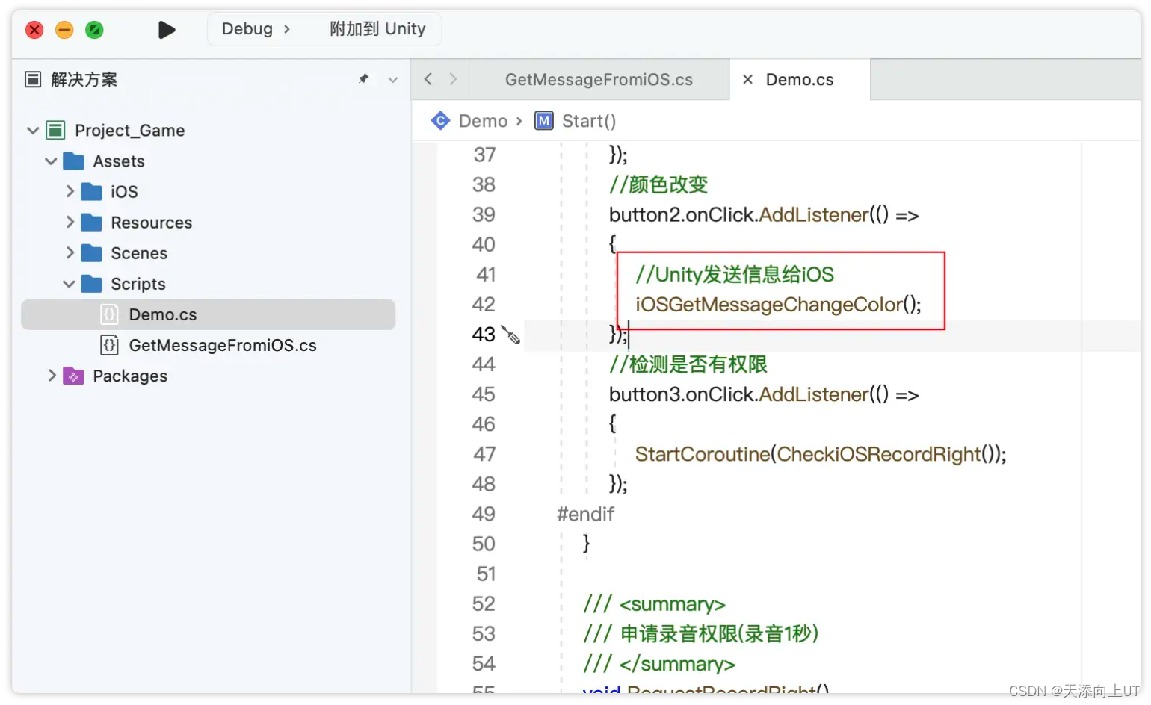1151x705 pixels.
Task: Click the Scenes folder icon
Action: [91, 253]
